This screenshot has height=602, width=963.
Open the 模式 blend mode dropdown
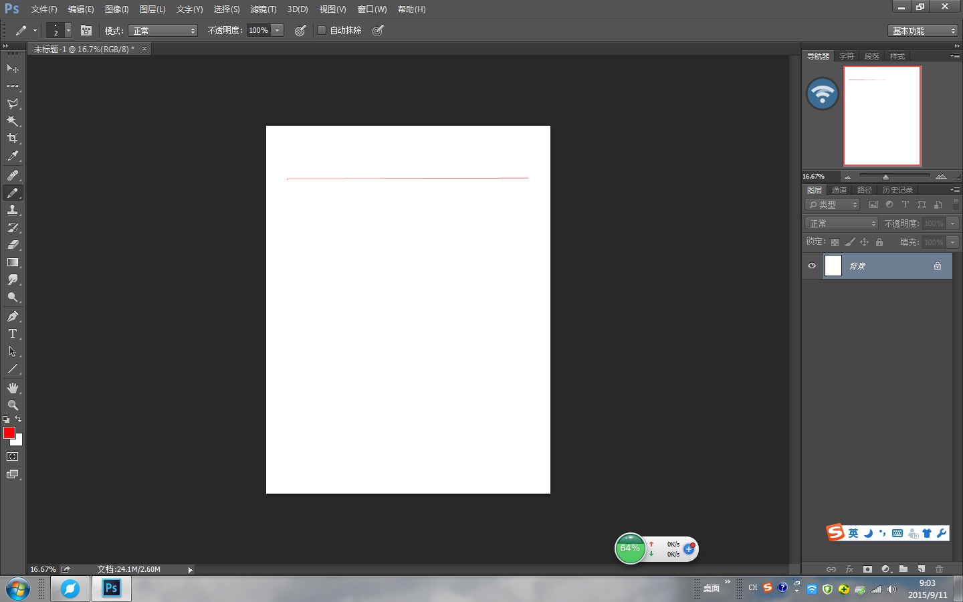click(164, 31)
